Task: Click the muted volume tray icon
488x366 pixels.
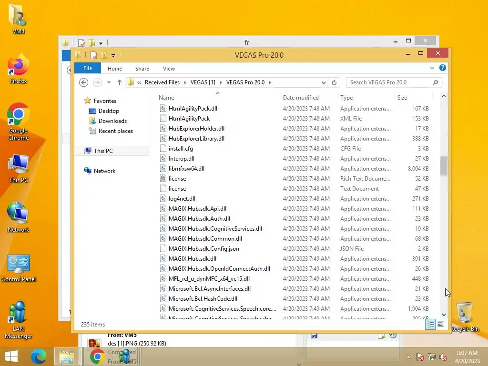Action: coord(443,357)
